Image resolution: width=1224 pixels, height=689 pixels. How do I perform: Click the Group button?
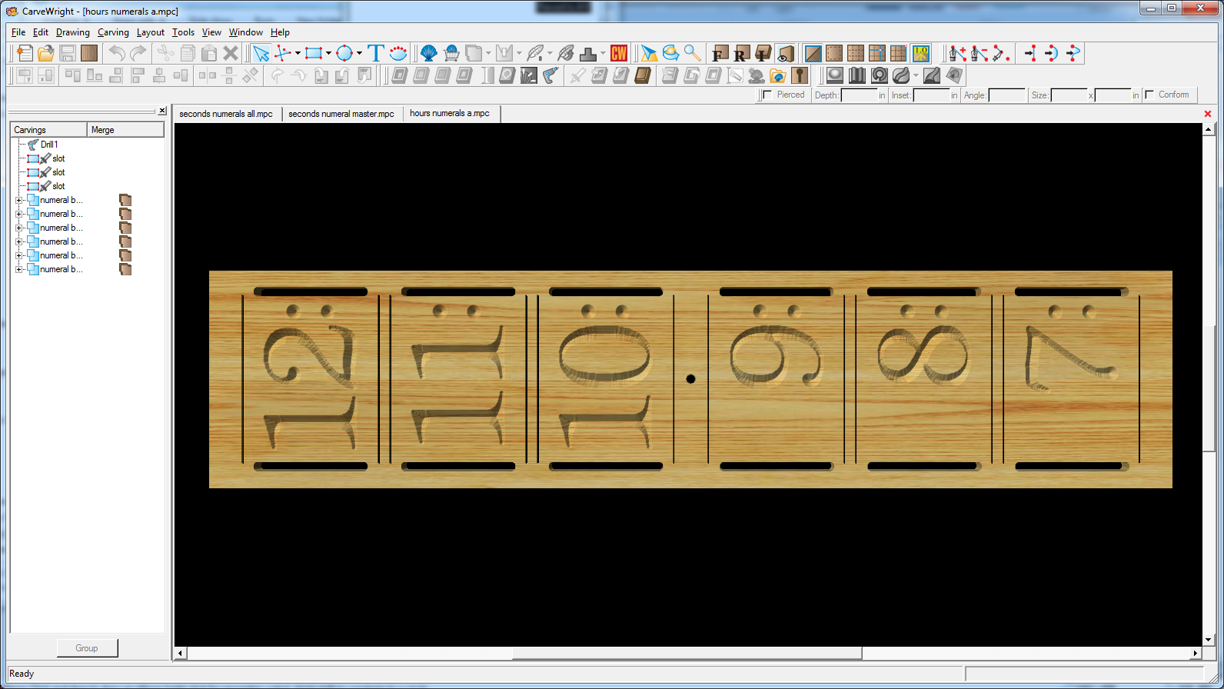tap(87, 648)
